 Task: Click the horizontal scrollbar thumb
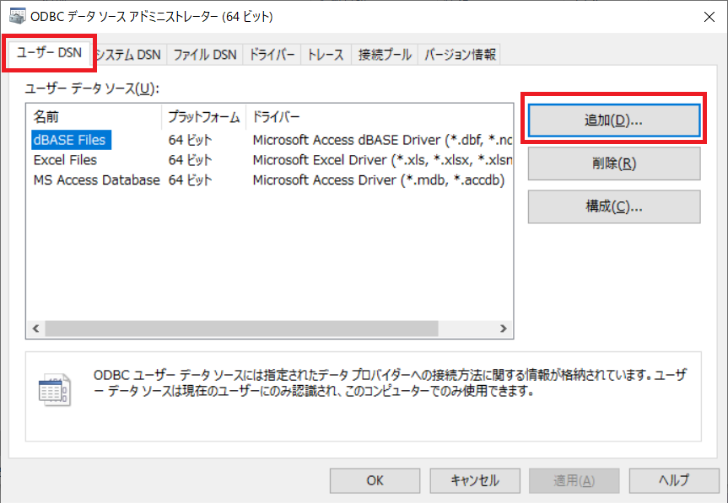241,329
